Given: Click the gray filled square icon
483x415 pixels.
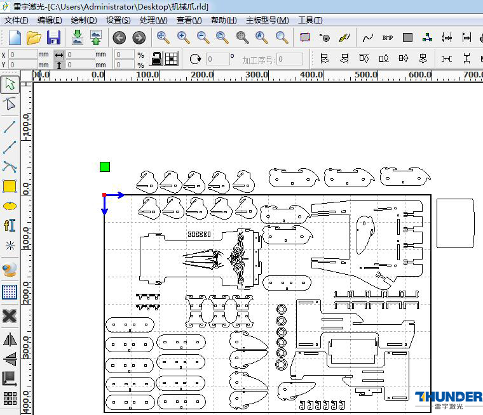Looking at the screenshot, I should tap(407, 37).
